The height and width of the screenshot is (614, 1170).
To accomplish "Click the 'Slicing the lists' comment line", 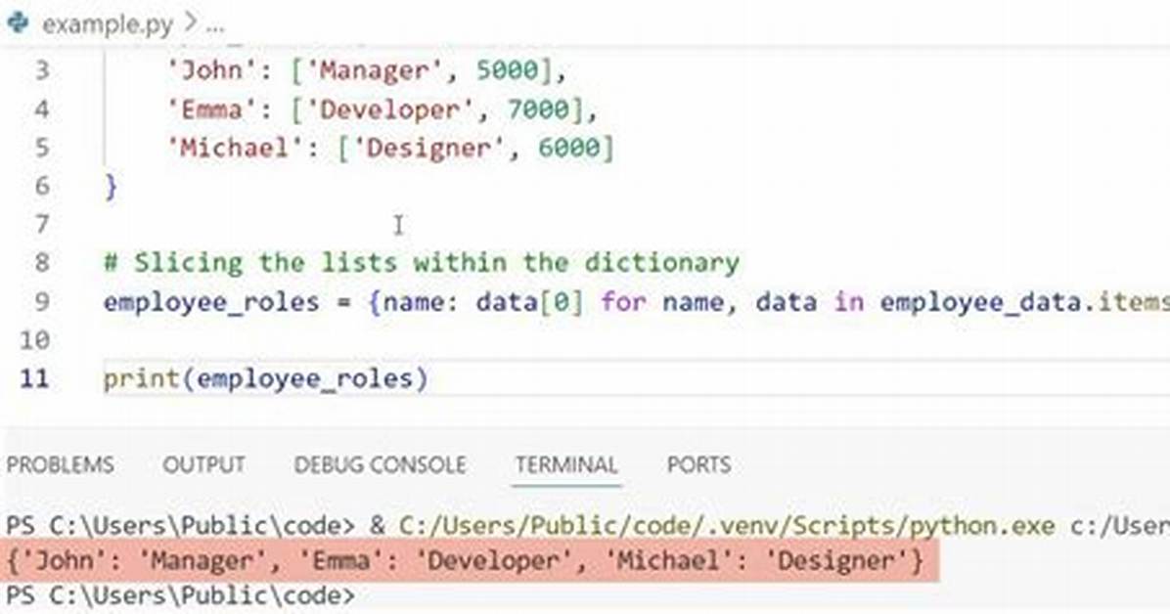I will pos(422,263).
